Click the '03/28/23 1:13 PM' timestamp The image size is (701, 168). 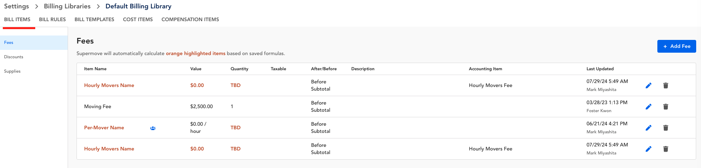(607, 103)
